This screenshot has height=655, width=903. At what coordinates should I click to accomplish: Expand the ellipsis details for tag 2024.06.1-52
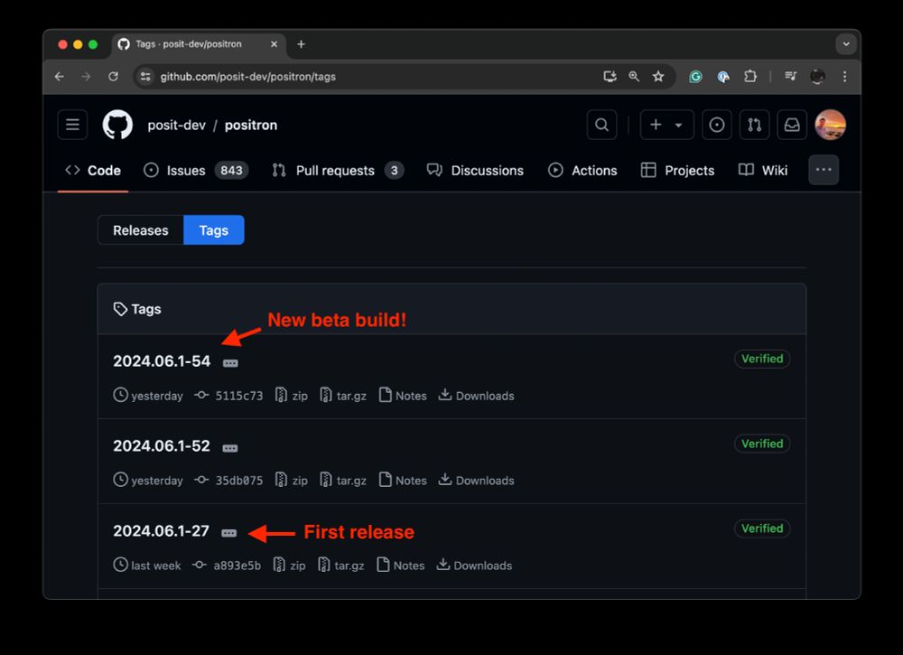[x=230, y=448]
